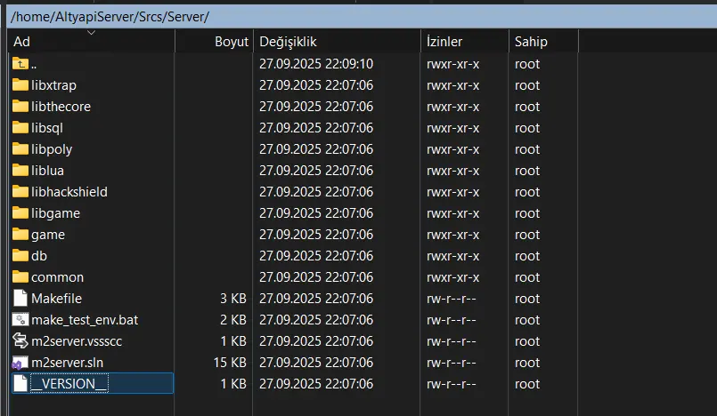Click the common folder icon
Screen dimensions: 717x416
point(20,277)
